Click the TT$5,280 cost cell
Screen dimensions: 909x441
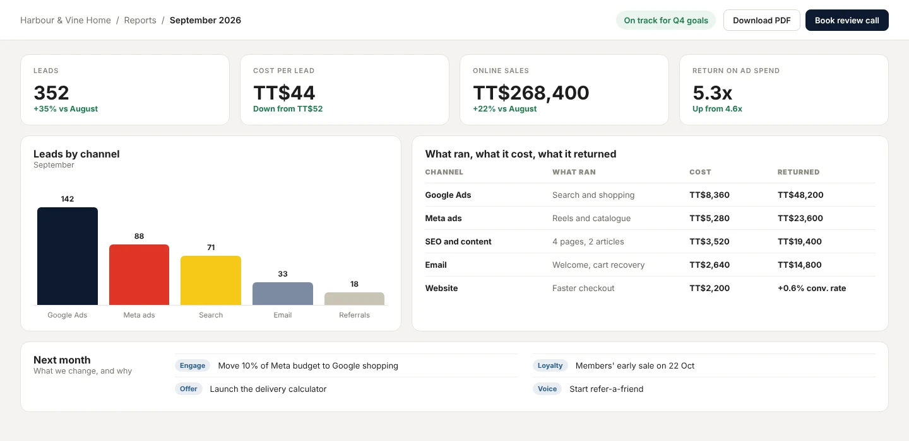coord(710,218)
